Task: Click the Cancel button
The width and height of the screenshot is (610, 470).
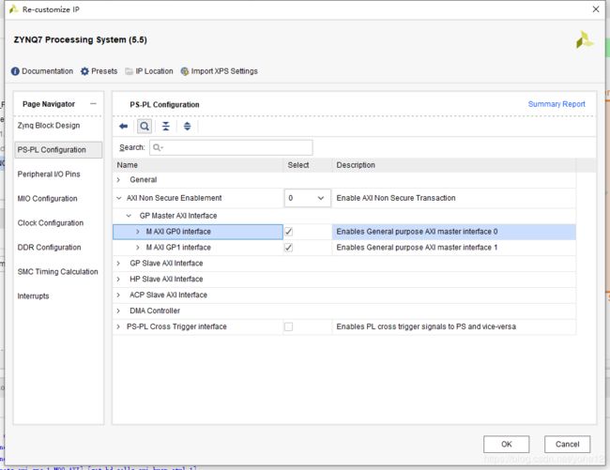Action: (567, 445)
